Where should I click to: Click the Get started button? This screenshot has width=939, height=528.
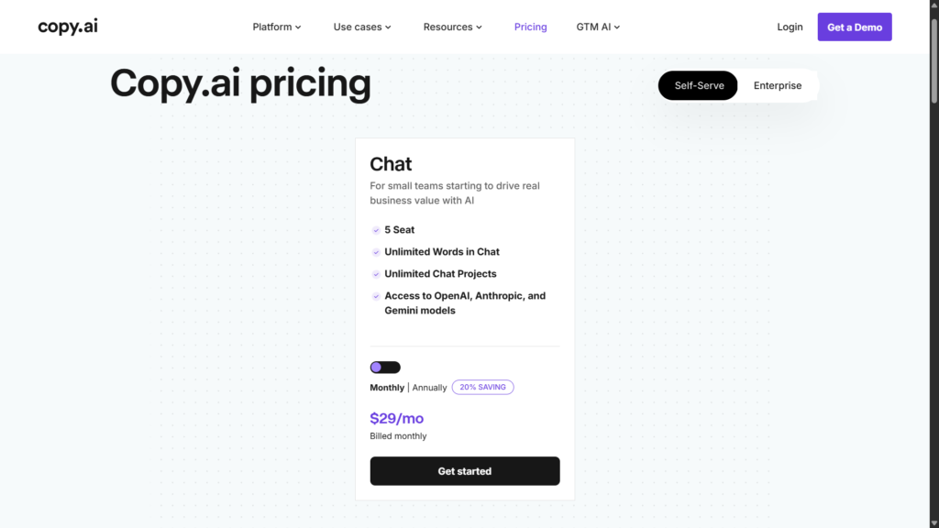coord(465,471)
